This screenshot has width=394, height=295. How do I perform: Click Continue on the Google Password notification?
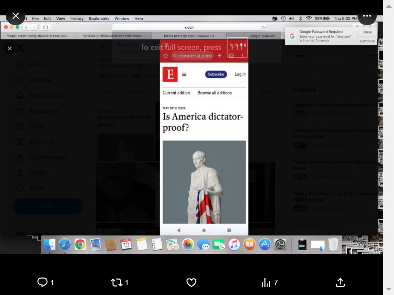(x=367, y=41)
